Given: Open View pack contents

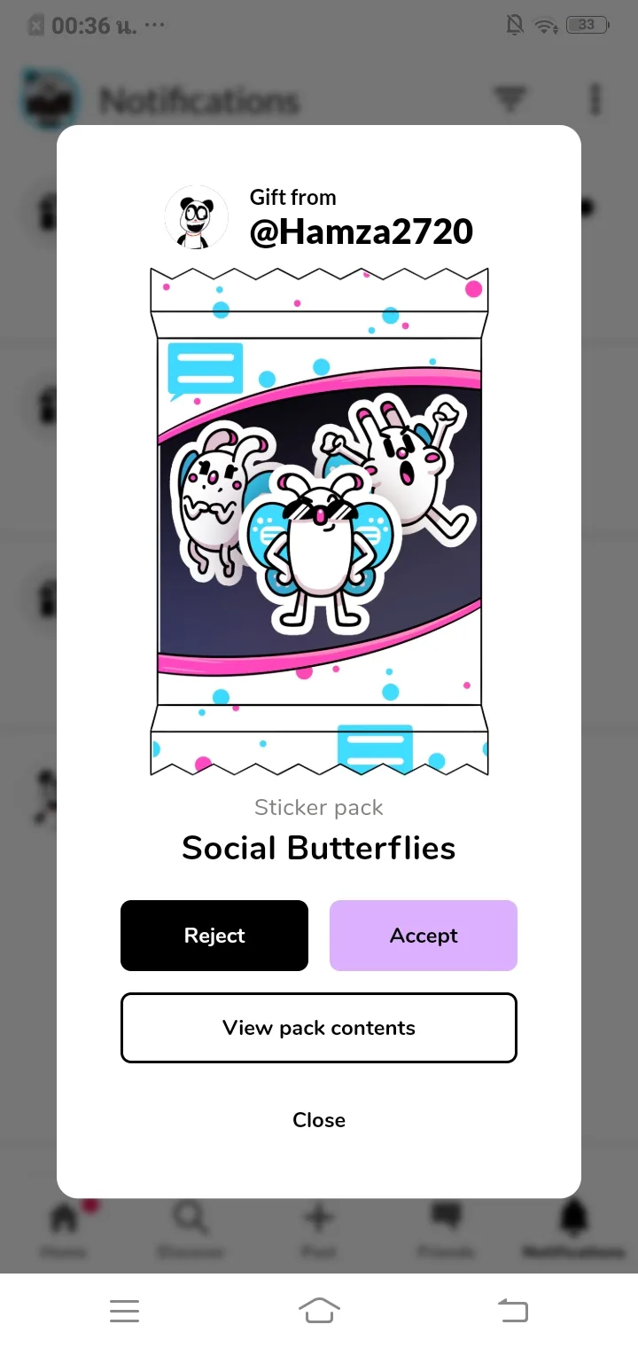Looking at the screenshot, I should [319, 1028].
